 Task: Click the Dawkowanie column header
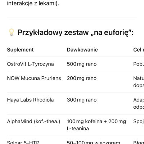coord(82,50)
